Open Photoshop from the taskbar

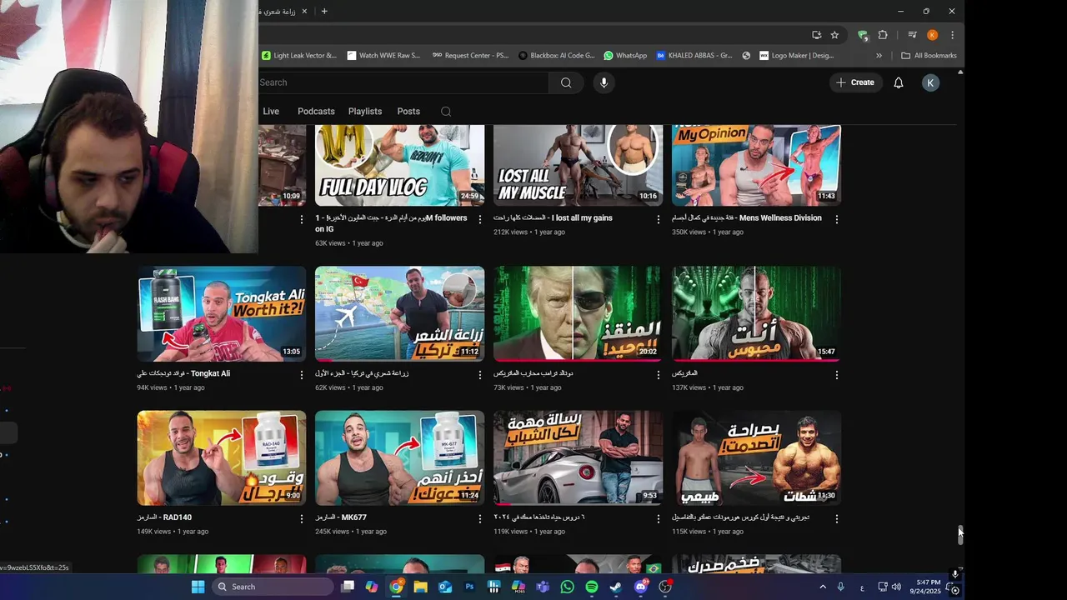469,587
